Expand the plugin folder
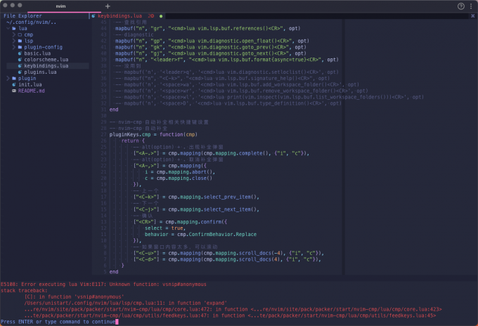The width and height of the screenshot is (478, 326). click(x=27, y=79)
